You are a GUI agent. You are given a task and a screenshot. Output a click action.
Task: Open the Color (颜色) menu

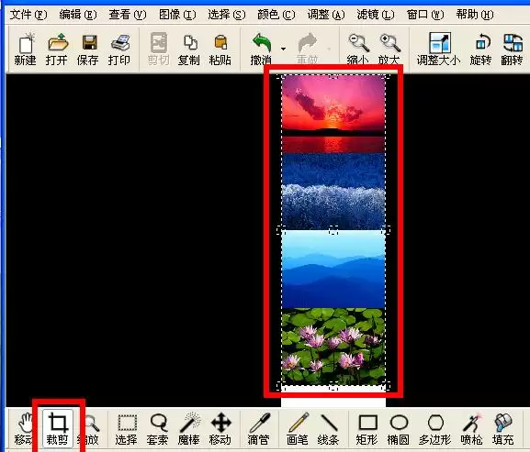pyautogui.click(x=276, y=15)
